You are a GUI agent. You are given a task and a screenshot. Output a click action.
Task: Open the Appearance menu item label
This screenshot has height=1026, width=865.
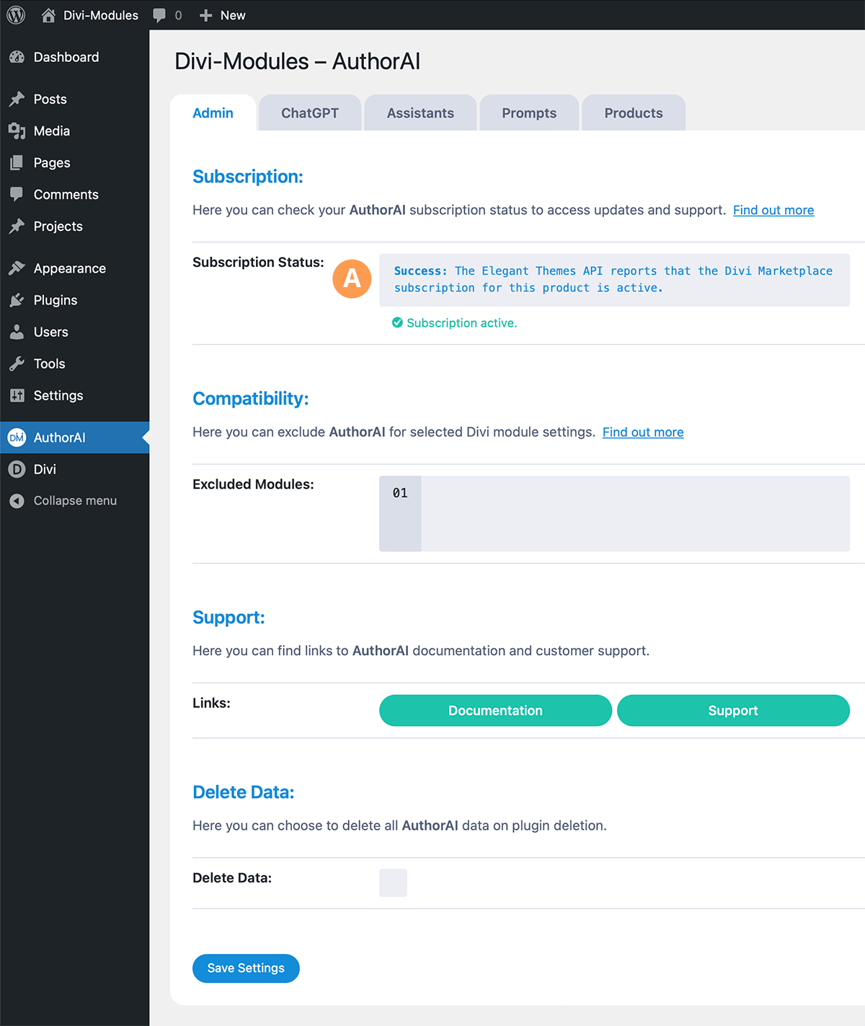(70, 268)
